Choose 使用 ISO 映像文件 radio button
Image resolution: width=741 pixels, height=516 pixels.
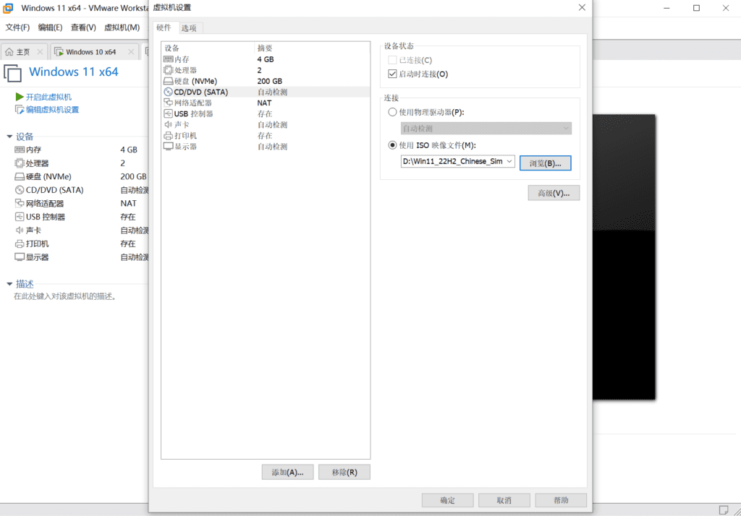click(393, 145)
